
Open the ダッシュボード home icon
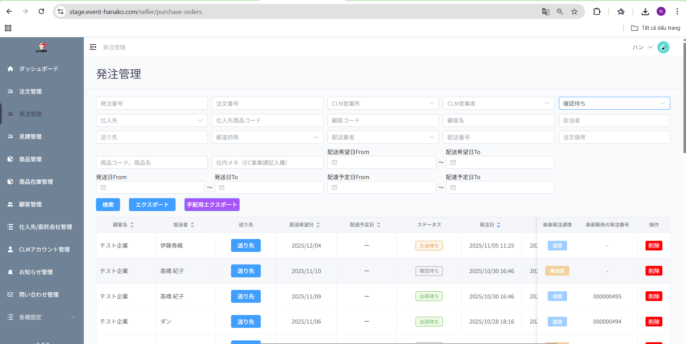click(10, 69)
